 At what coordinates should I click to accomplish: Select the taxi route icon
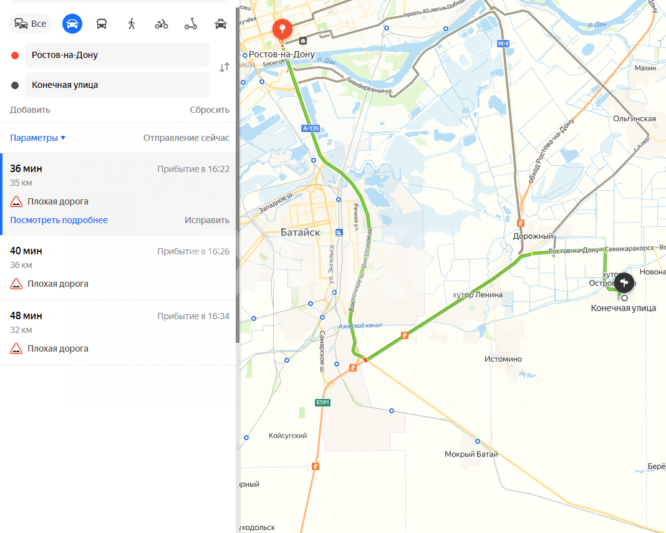coord(221,24)
